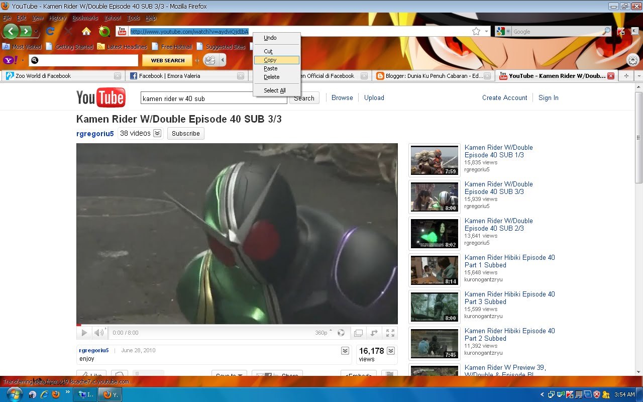This screenshot has width=643, height=402.
Task: Click the Internet Explorer quick launch icon
Action: coord(44,394)
